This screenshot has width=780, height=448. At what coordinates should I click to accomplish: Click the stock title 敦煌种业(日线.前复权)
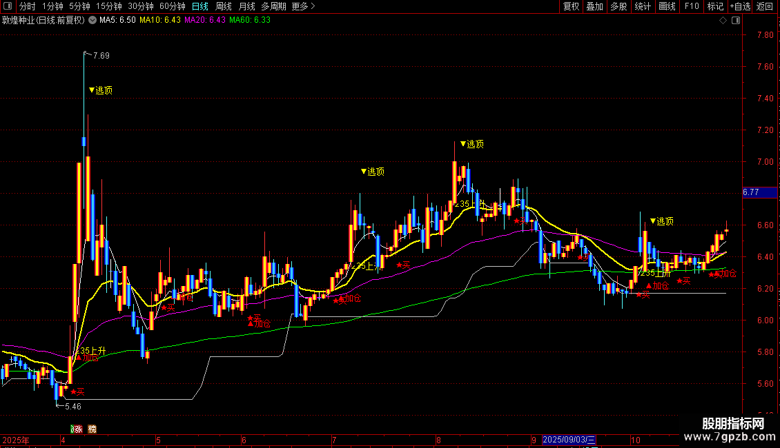click(x=43, y=21)
